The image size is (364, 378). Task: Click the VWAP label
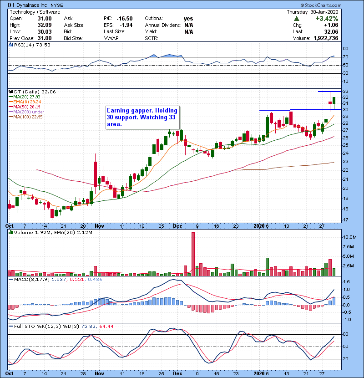111,38
